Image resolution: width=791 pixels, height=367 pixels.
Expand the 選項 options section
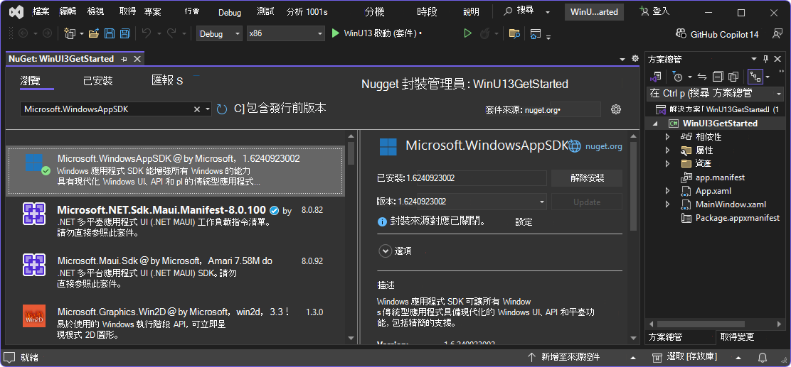pyautogui.click(x=386, y=250)
